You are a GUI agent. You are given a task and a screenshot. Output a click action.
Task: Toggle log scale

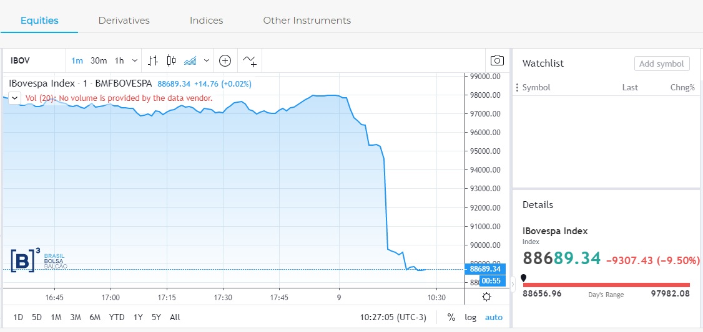point(470,317)
